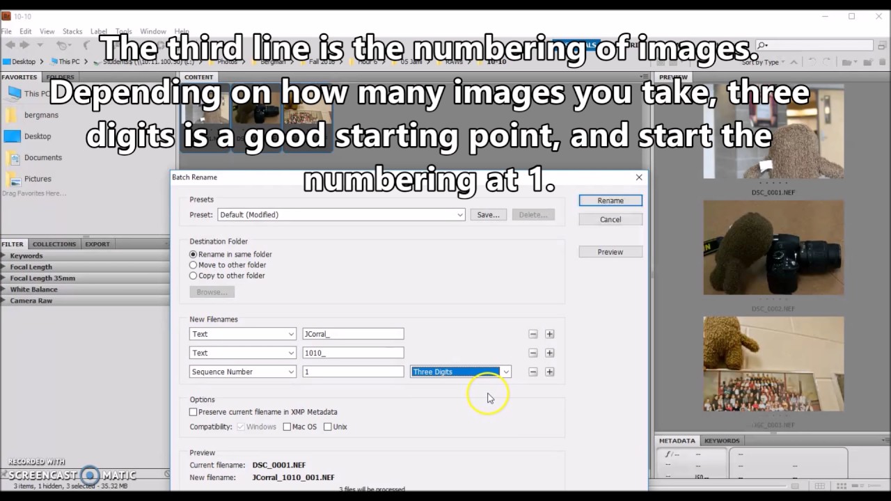This screenshot has height=501, width=891.
Task: Open the first Text type dropdown
Action: pos(242,334)
